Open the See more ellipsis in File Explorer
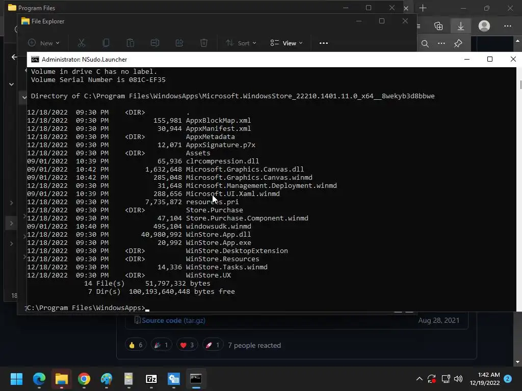522x391 pixels. coord(324,43)
